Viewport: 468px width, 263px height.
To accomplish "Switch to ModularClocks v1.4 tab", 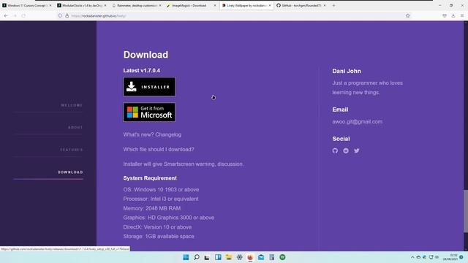I will point(81,6).
